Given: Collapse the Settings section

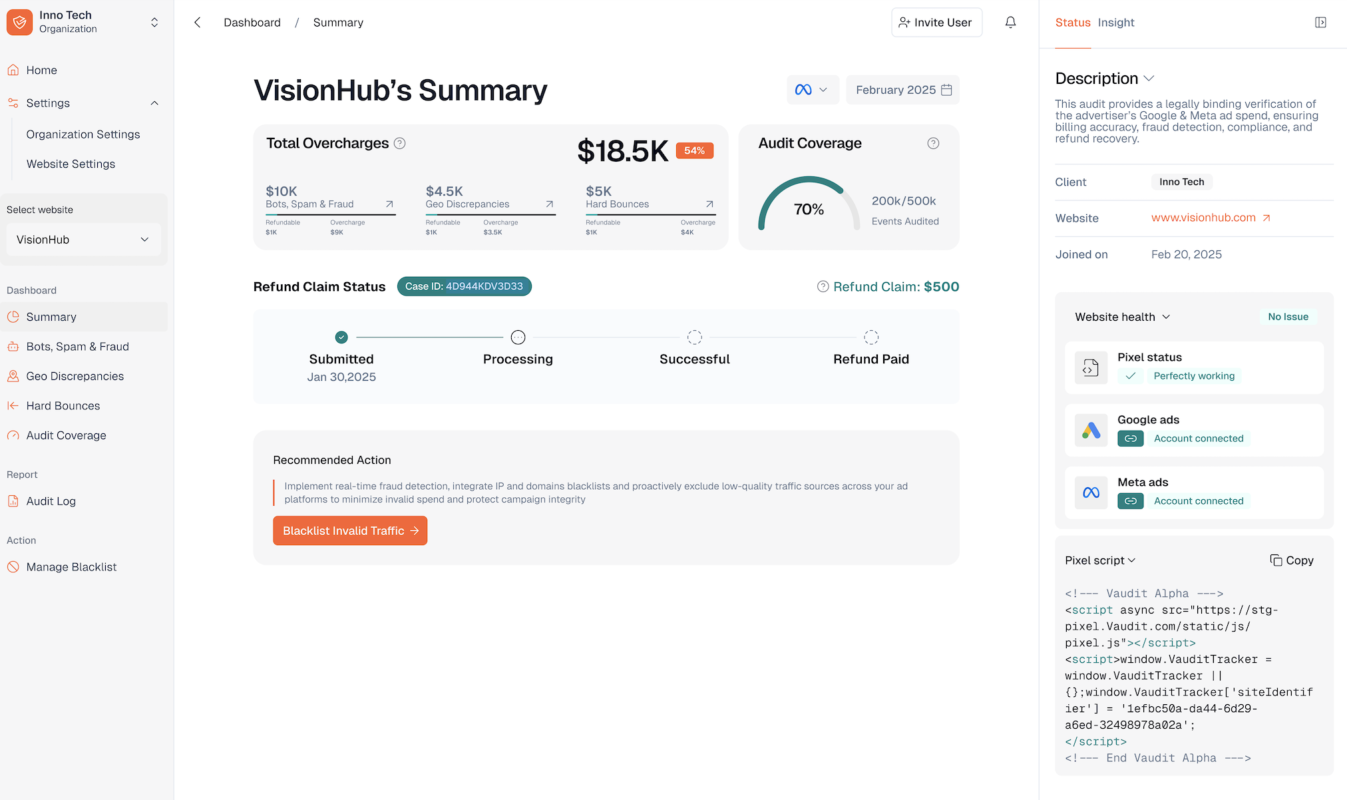Looking at the screenshot, I should [154, 103].
